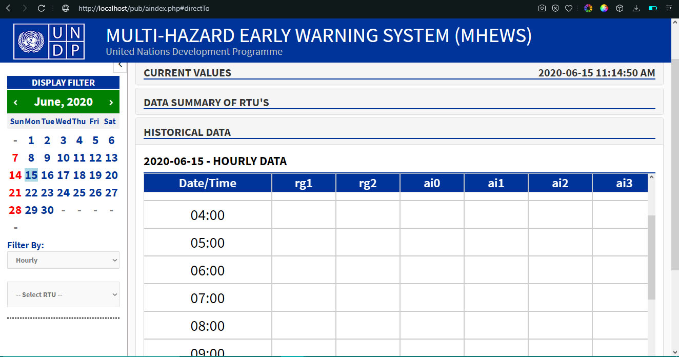This screenshot has height=357, width=679.
Task: Collapse the sidebar with the chevron
Action: click(x=120, y=65)
